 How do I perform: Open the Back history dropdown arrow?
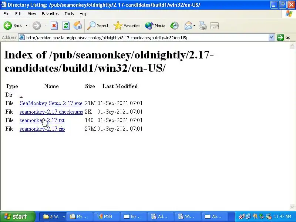[26, 26]
